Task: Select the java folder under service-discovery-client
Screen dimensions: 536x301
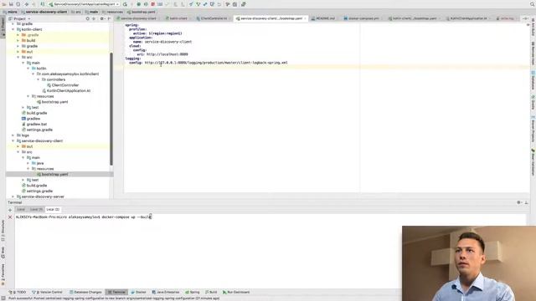Action: point(38,163)
